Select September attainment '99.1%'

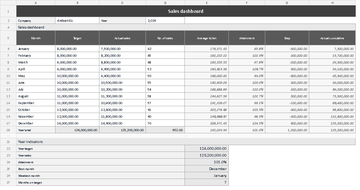pos(247,103)
